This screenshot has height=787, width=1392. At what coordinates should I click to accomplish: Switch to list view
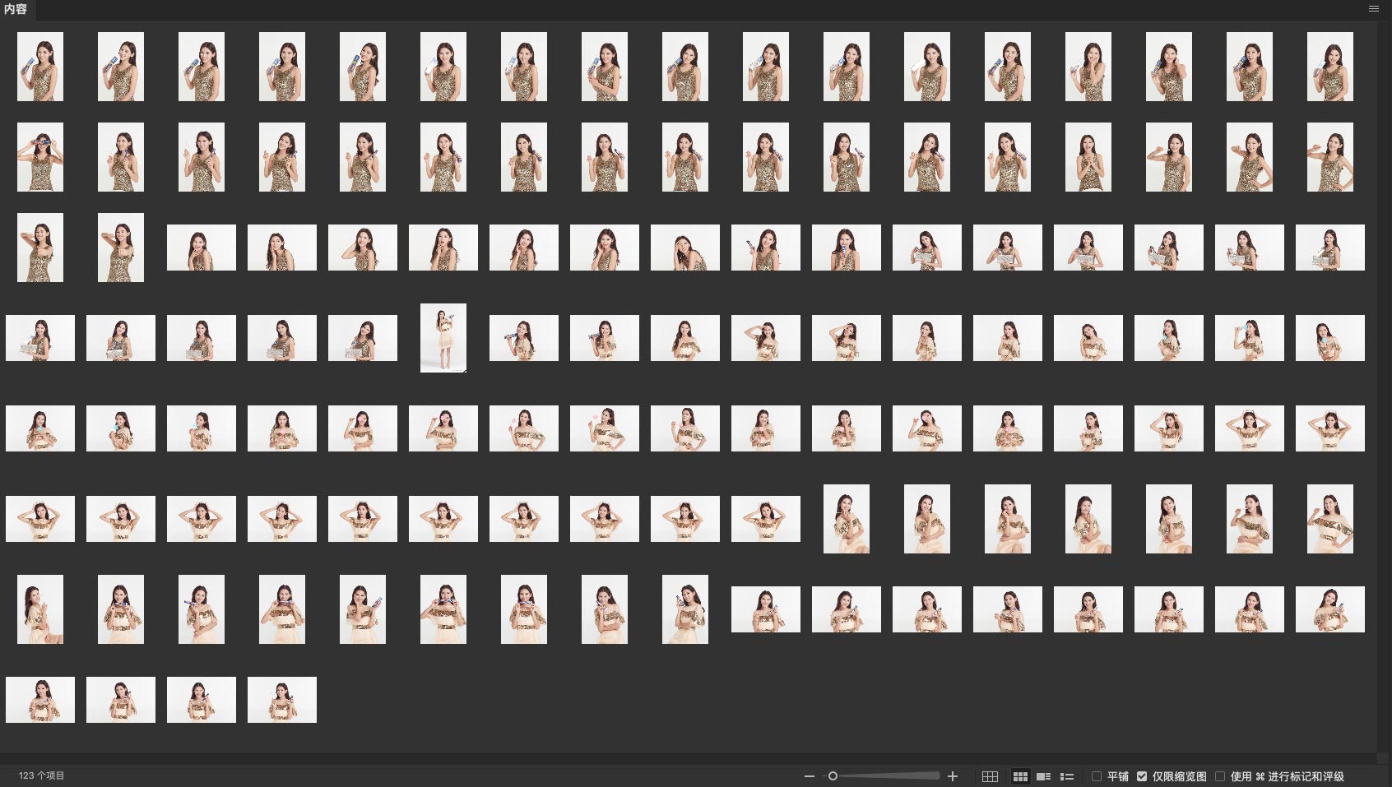(x=1067, y=776)
